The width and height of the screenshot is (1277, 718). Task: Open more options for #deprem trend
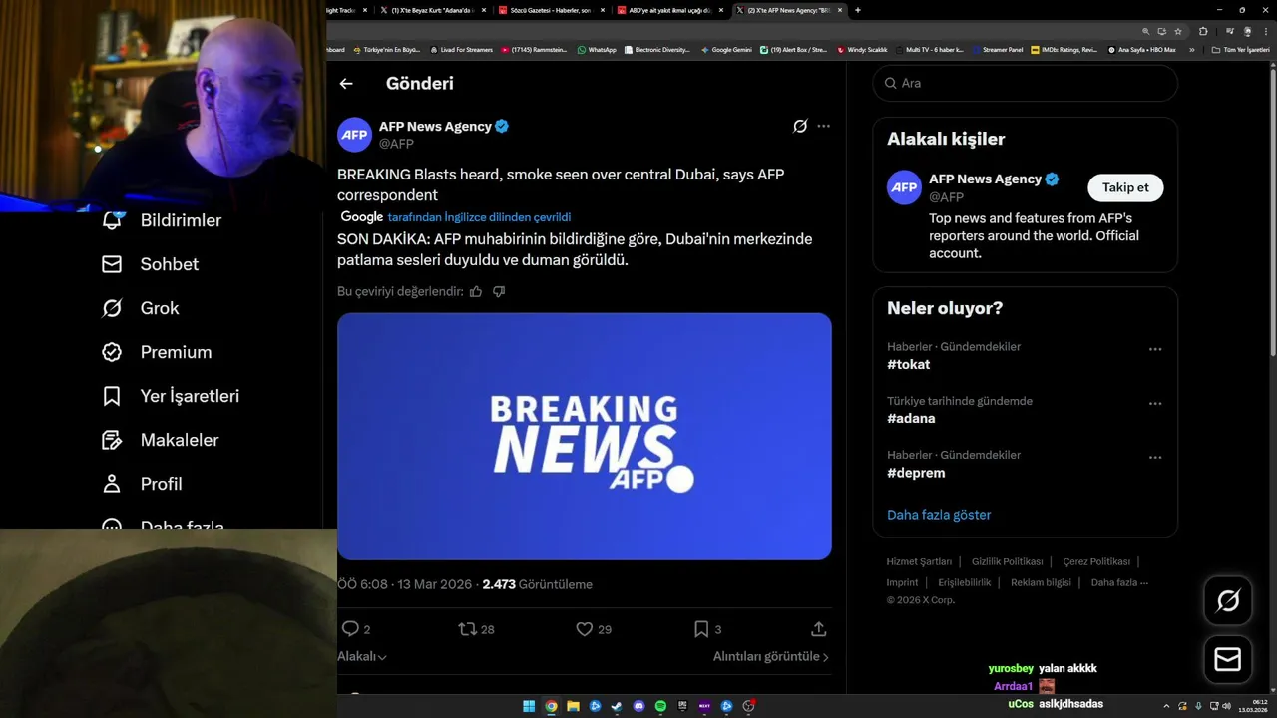point(1155,458)
